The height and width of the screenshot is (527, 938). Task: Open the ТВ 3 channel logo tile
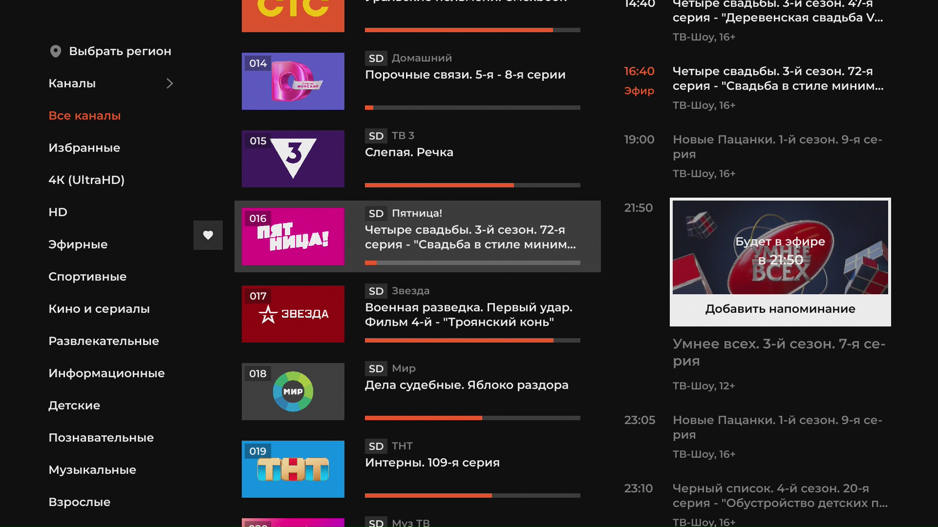click(x=293, y=159)
